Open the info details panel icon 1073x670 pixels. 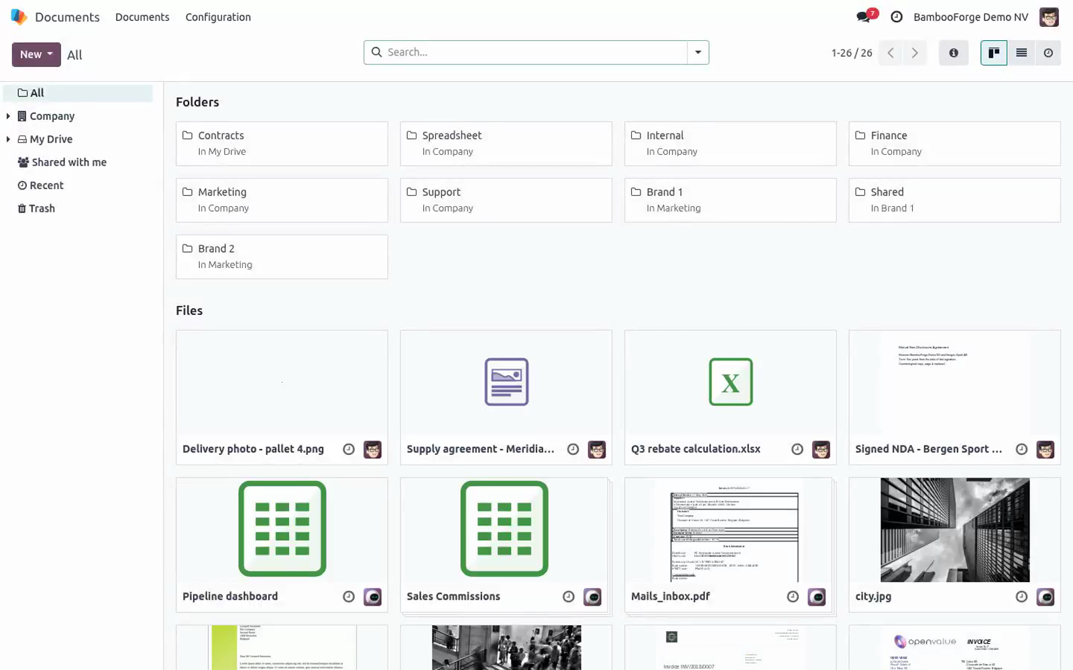click(x=953, y=53)
